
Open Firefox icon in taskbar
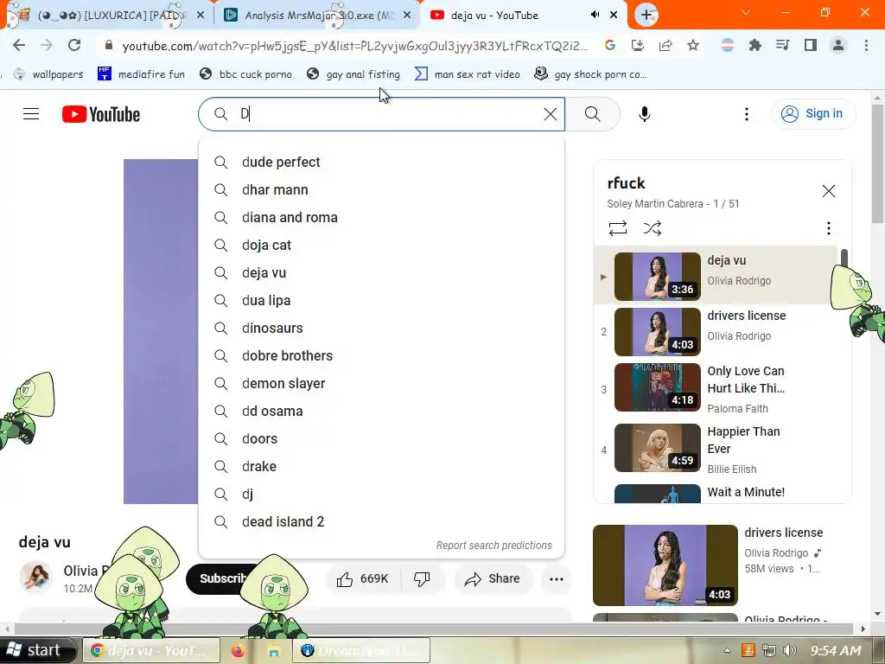239,650
